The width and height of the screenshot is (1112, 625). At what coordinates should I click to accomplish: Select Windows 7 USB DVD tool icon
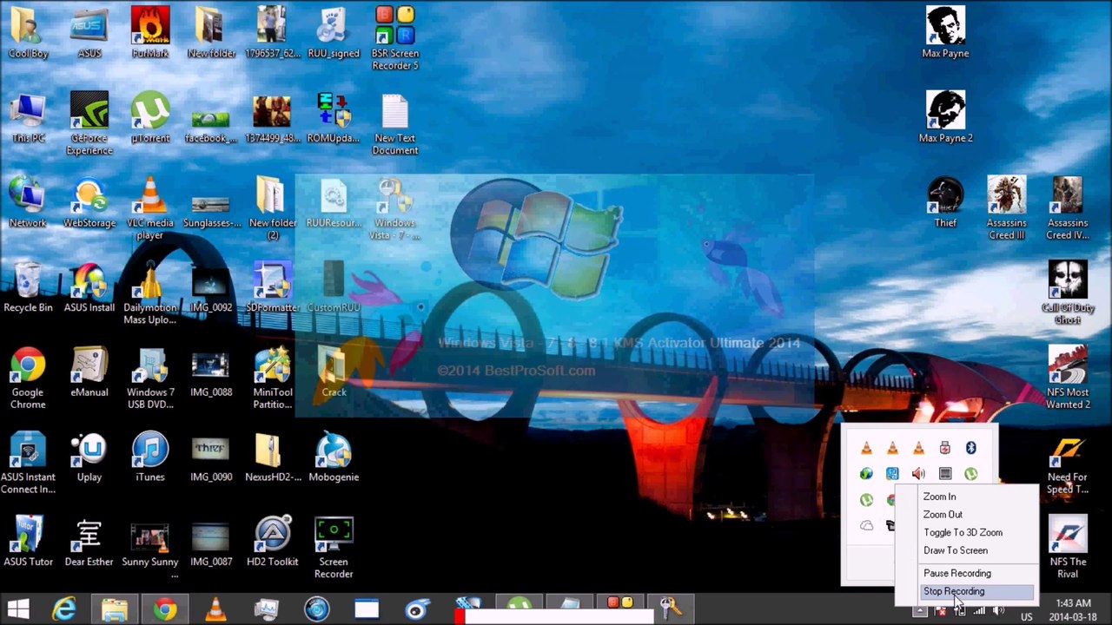click(x=150, y=378)
